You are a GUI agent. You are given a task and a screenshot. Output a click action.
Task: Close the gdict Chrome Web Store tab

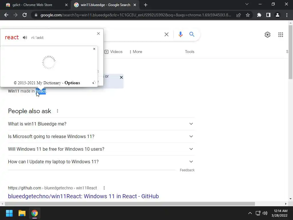tap(66, 5)
